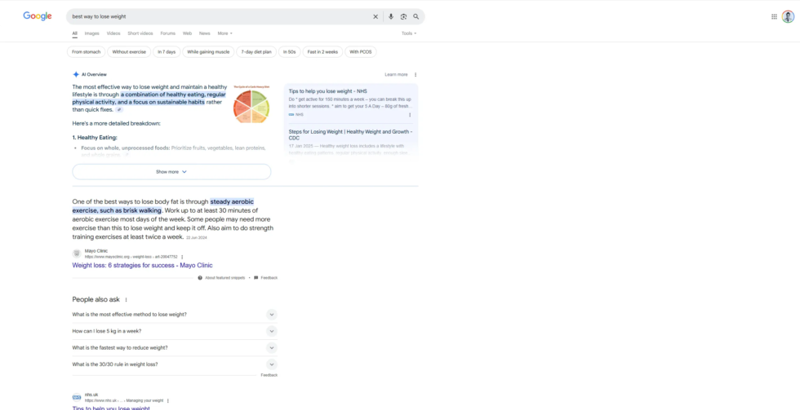
Task: Click the featured snippet Feedback flag icon
Action: 256,278
